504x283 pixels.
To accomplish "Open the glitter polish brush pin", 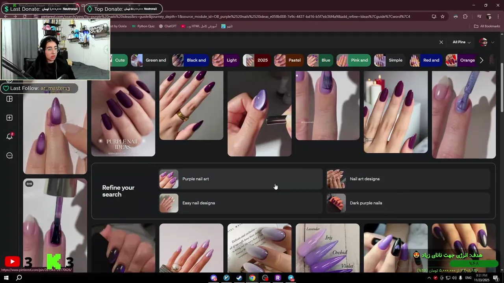I will [x=464, y=115].
